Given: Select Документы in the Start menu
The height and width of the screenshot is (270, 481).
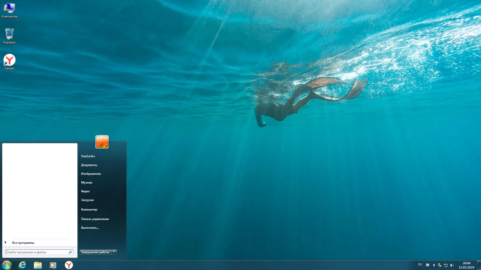Looking at the screenshot, I should point(89,165).
